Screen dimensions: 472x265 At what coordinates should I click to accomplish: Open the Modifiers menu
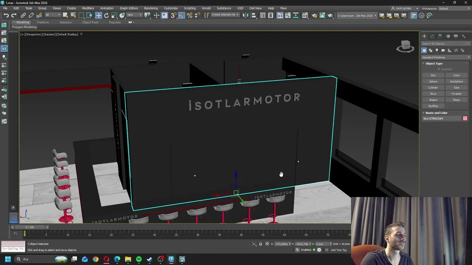pyautogui.click(x=88, y=8)
